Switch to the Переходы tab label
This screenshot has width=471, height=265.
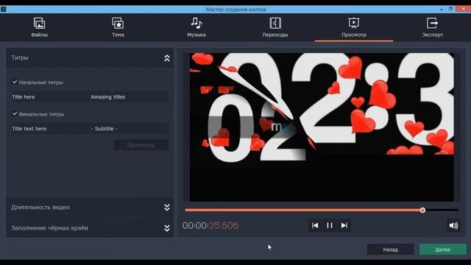pyautogui.click(x=275, y=35)
